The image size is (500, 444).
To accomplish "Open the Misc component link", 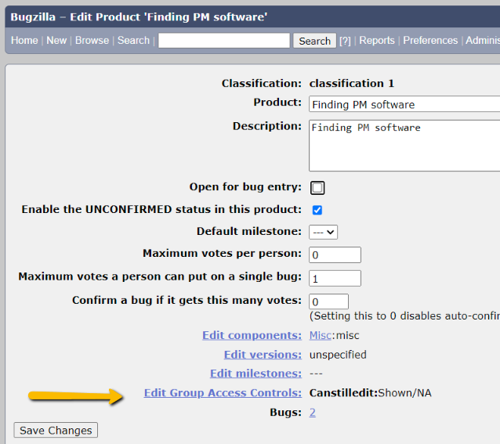I will tap(321, 335).
